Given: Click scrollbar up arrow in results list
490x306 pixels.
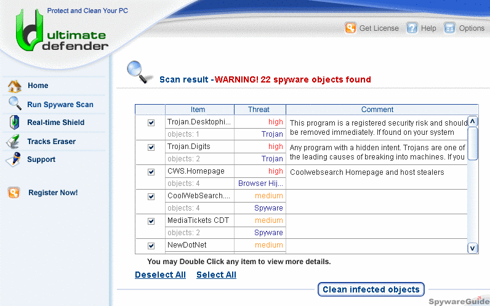Looking at the screenshot, I should [473, 121].
